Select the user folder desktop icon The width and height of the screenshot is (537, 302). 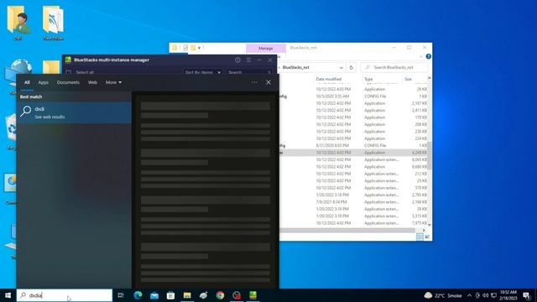click(x=18, y=23)
